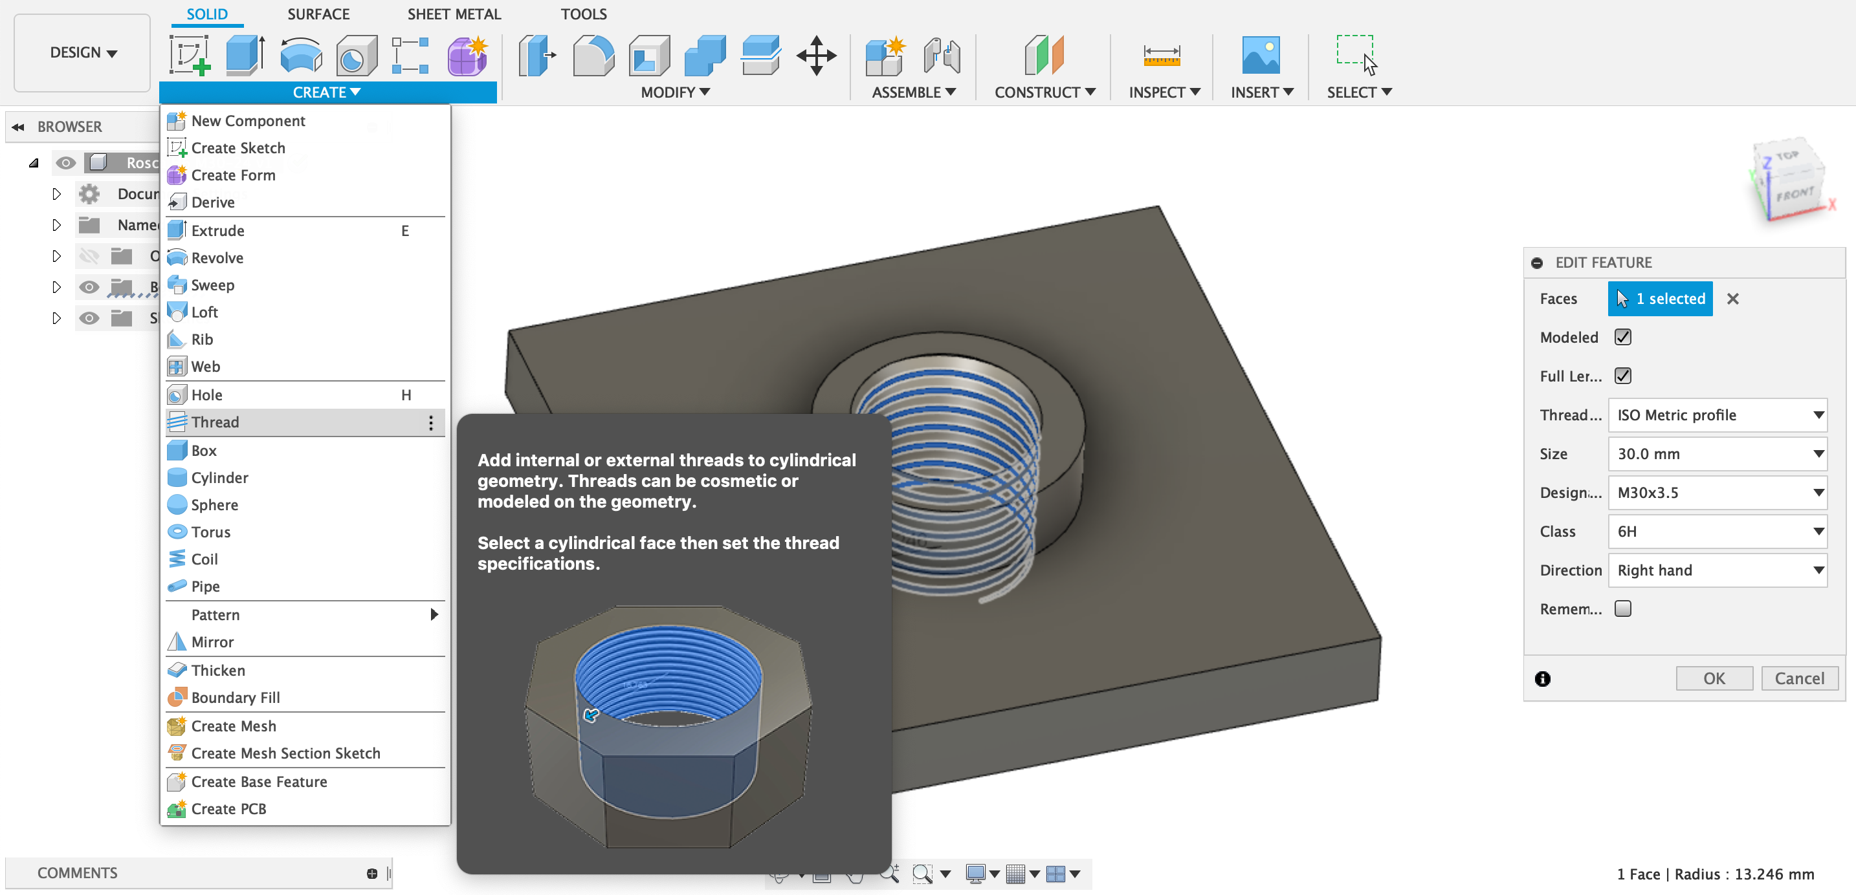The image size is (1856, 895).
Task: Click the ViewCube FRONT face
Action: pyautogui.click(x=1793, y=195)
